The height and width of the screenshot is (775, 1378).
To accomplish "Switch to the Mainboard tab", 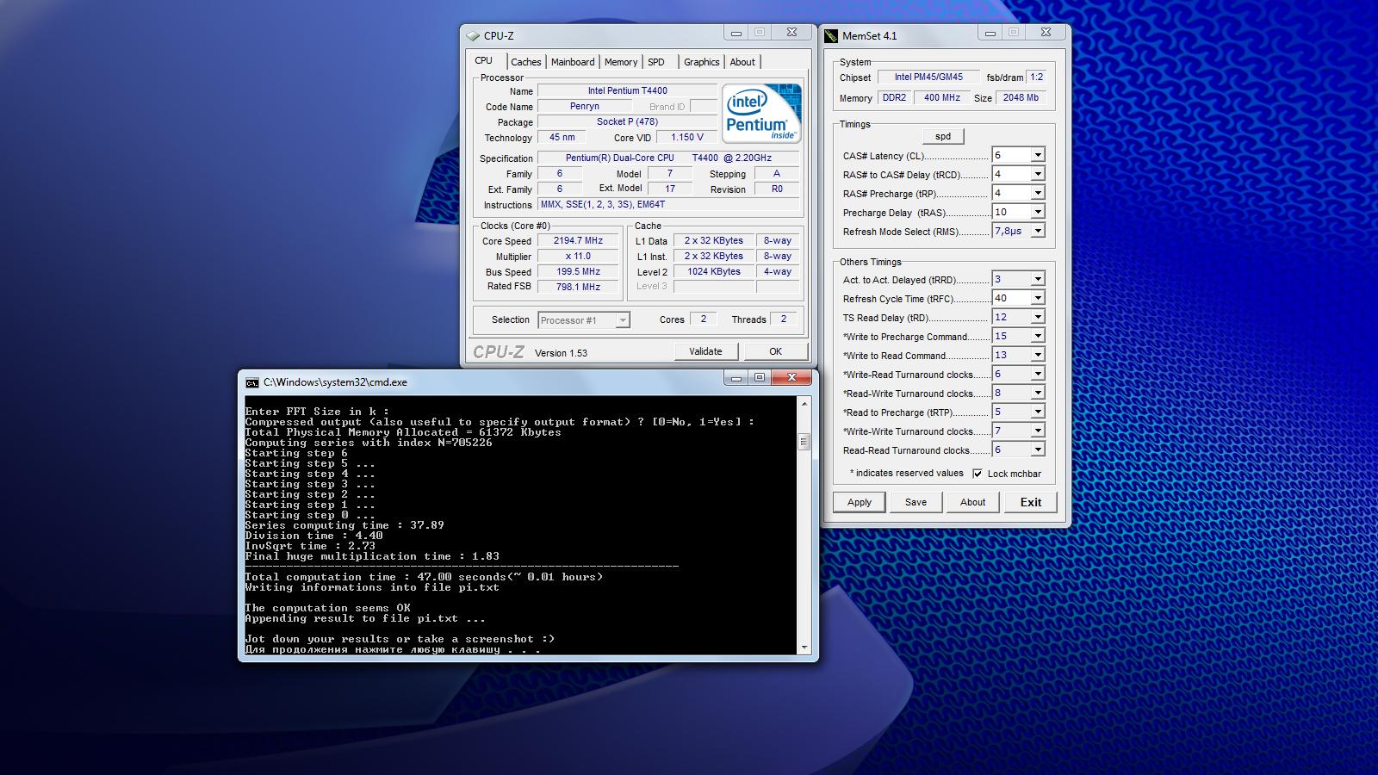I will [x=573, y=62].
